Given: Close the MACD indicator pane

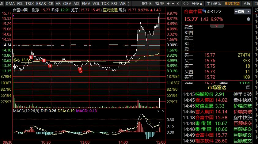Looking at the screenshot, I should pyautogui.click(x=163, y=111).
